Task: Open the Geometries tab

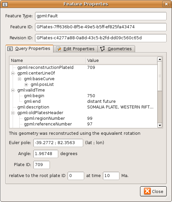Action: (x=116, y=49)
